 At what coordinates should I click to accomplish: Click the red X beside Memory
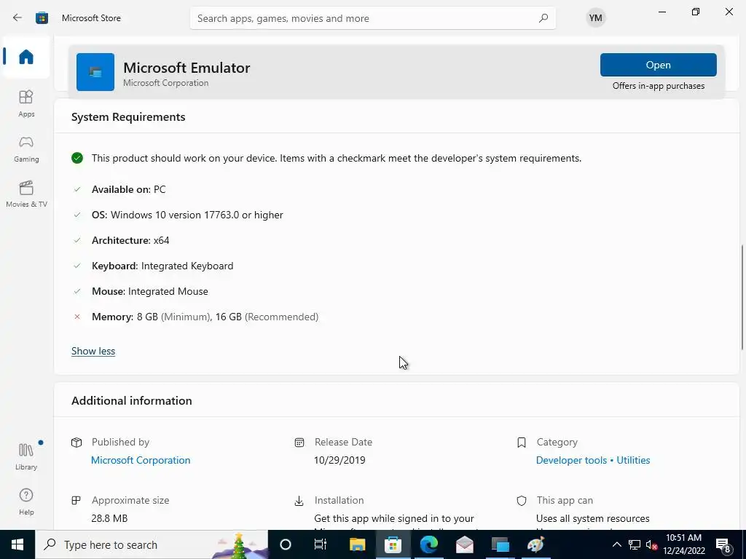click(77, 317)
